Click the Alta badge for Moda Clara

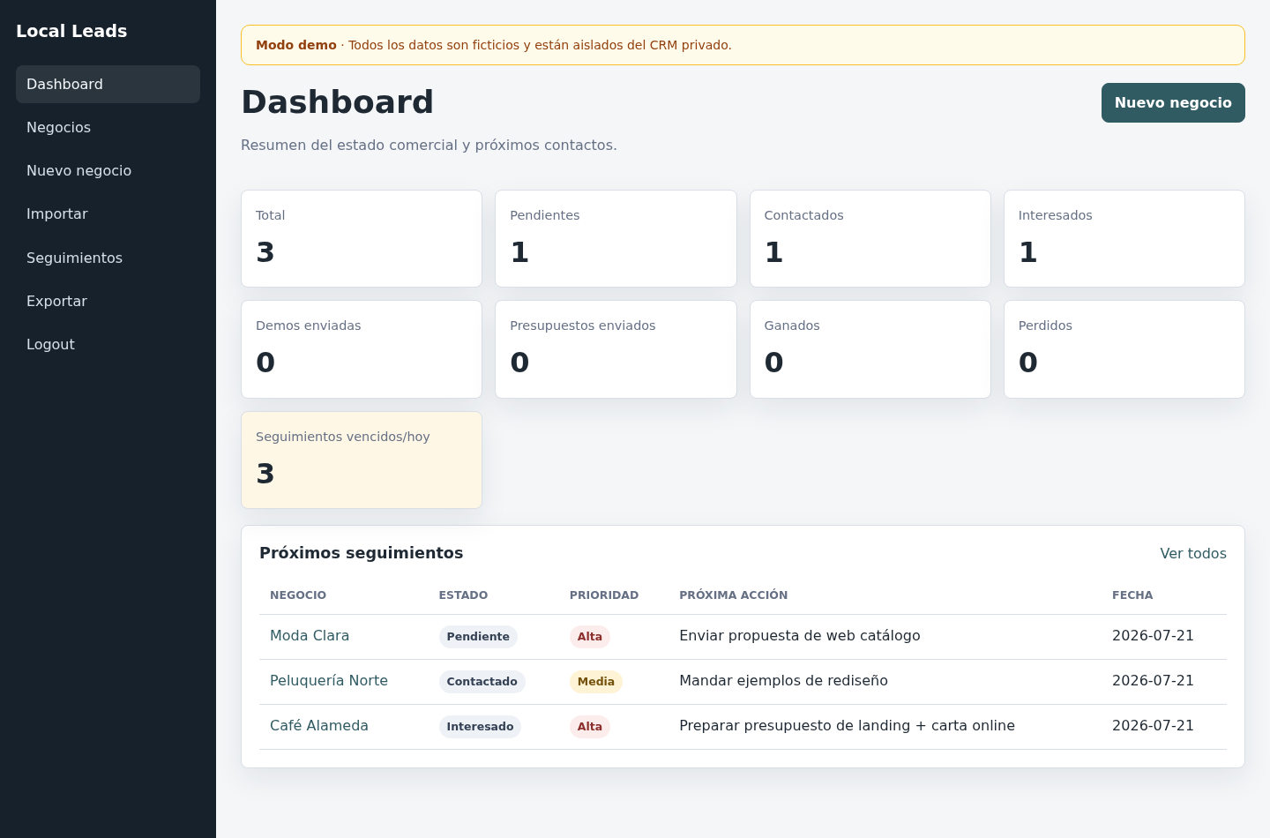pos(590,637)
